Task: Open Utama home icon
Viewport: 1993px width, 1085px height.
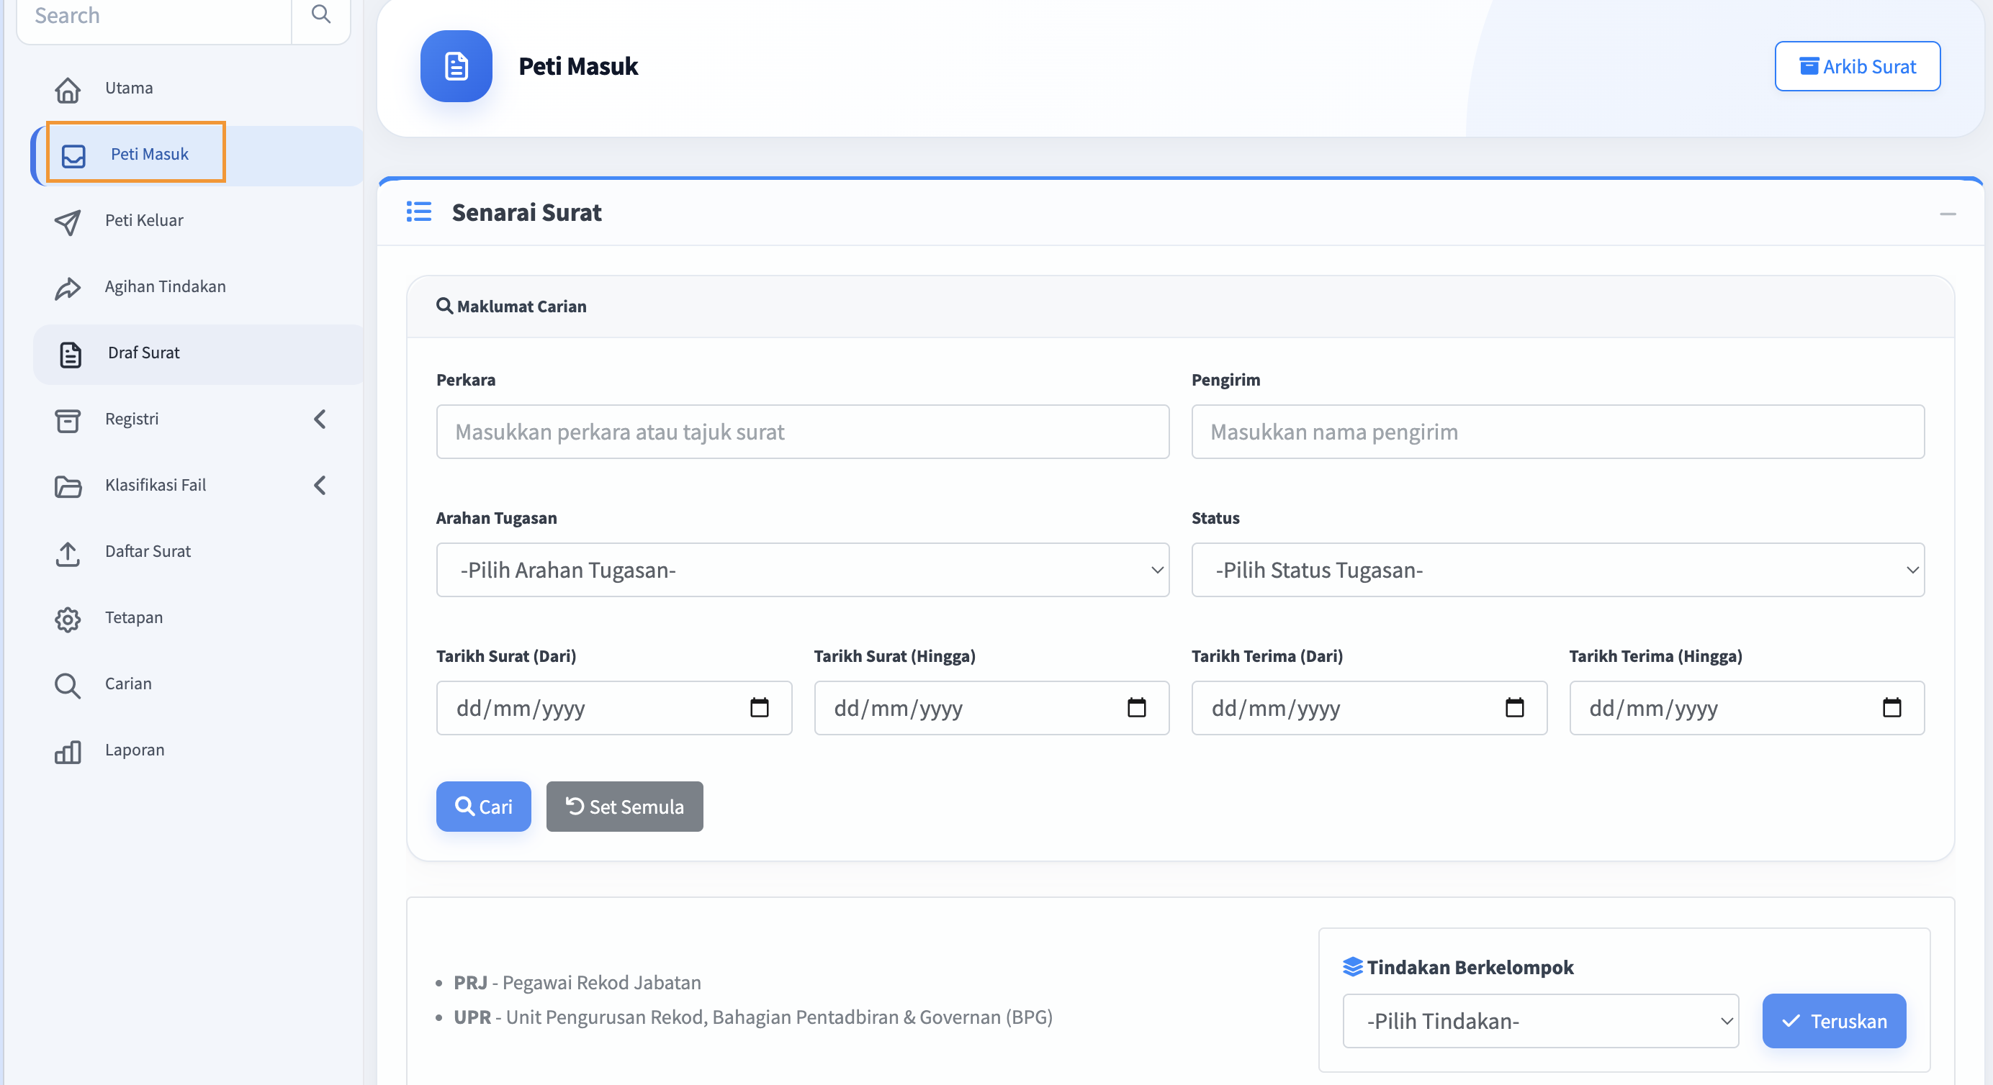Action: 68,90
